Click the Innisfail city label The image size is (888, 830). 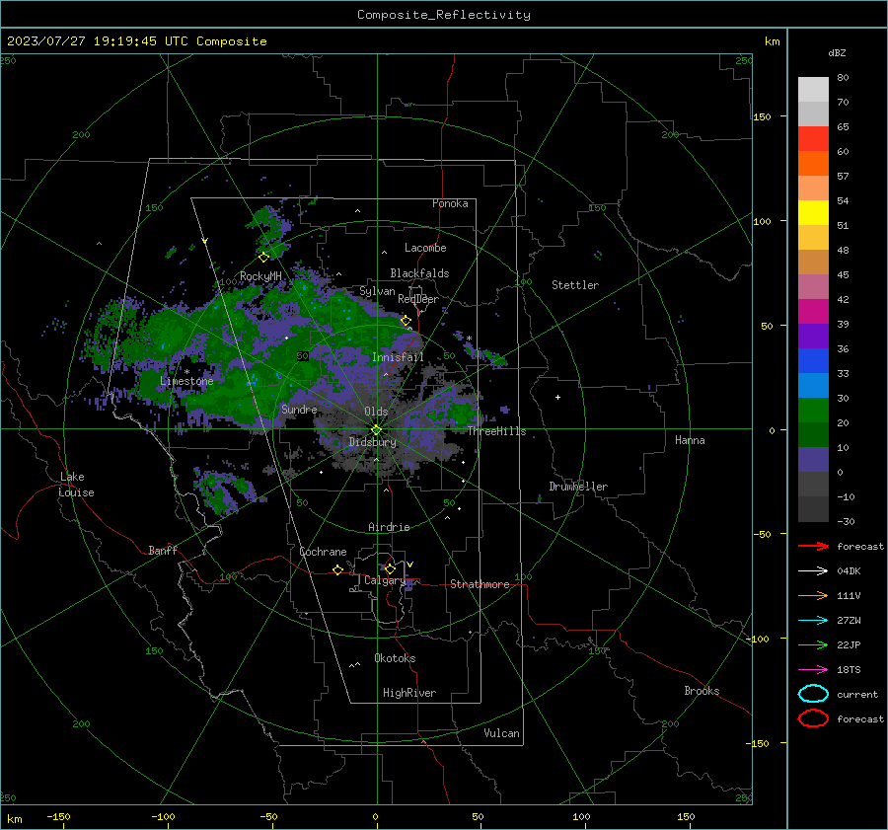coord(398,357)
